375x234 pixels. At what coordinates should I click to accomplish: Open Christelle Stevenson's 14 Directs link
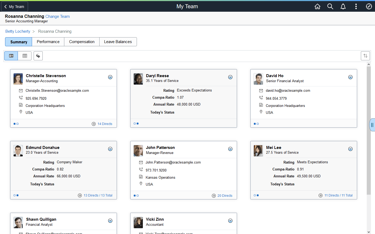(x=105, y=124)
